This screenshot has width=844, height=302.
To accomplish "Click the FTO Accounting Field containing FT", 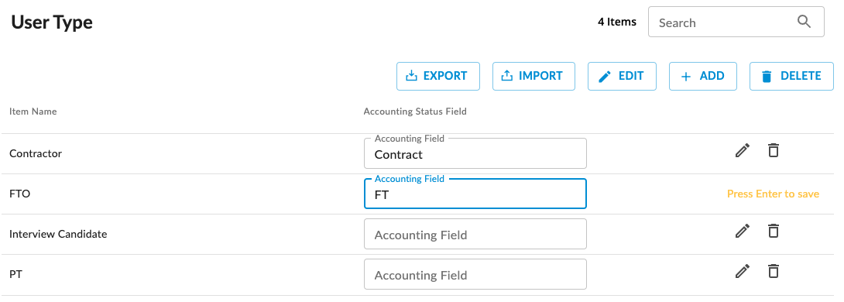I will 475,194.
